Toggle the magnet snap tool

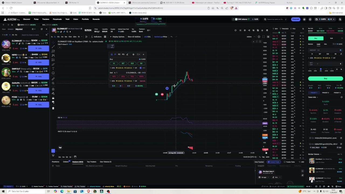coord(53,89)
